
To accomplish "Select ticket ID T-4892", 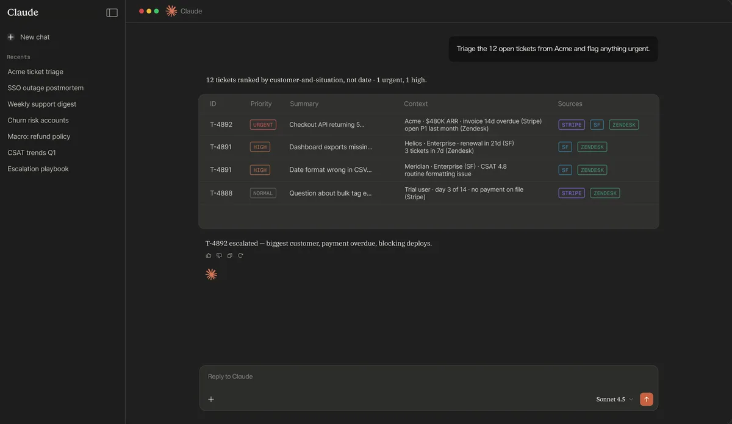I will [221, 124].
